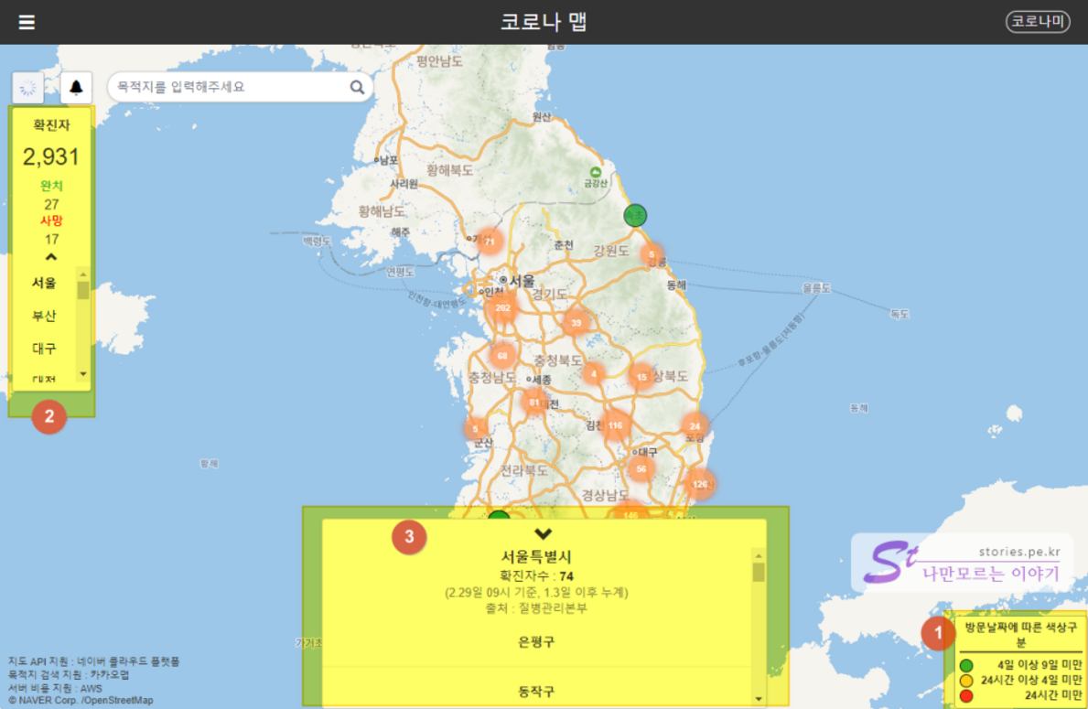Click the 71 cluster marker
Image resolution: width=1088 pixels, height=709 pixels.
click(490, 242)
